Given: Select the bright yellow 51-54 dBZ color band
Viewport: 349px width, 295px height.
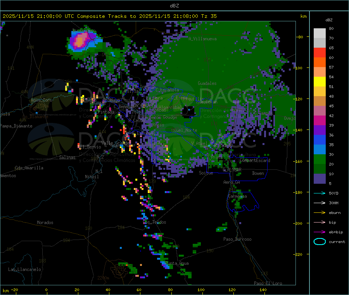Looking at the screenshot, I should pyautogui.click(x=320, y=82).
